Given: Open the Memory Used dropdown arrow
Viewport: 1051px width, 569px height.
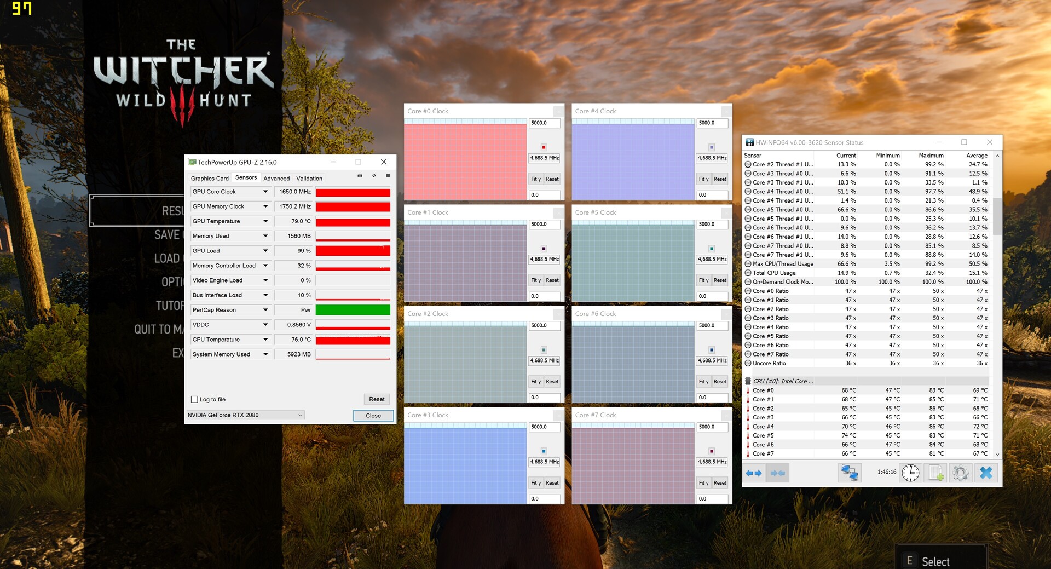Looking at the screenshot, I should (265, 236).
